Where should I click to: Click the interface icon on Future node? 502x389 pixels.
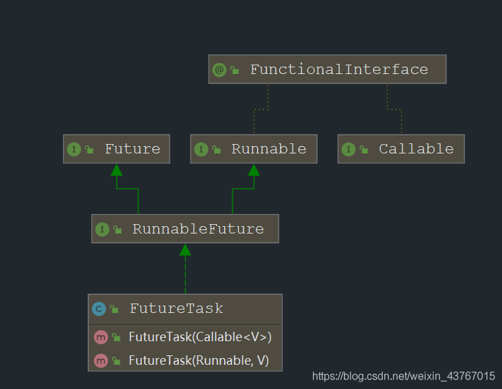pos(74,149)
